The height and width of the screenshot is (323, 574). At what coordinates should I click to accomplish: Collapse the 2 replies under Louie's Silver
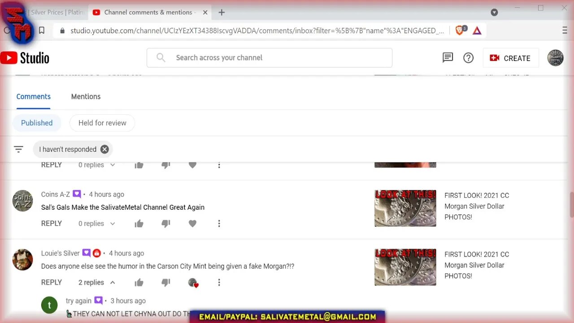point(97,282)
